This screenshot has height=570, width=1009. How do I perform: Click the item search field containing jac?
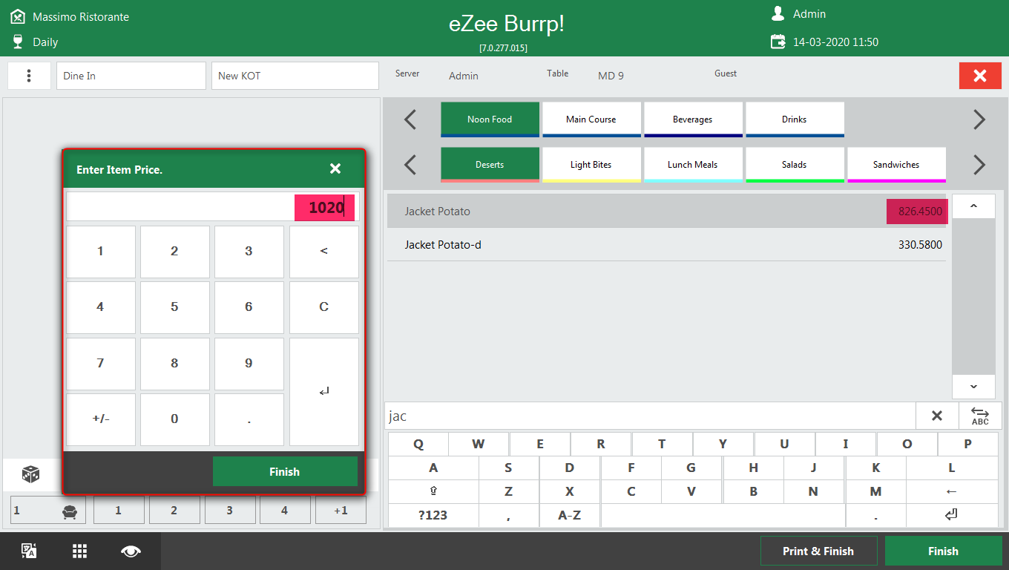coord(650,416)
